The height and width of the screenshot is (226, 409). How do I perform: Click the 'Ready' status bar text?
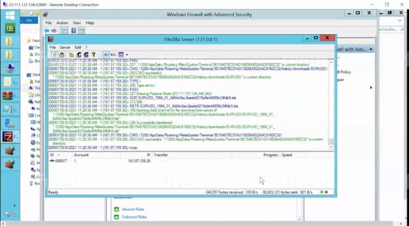[53, 192]
